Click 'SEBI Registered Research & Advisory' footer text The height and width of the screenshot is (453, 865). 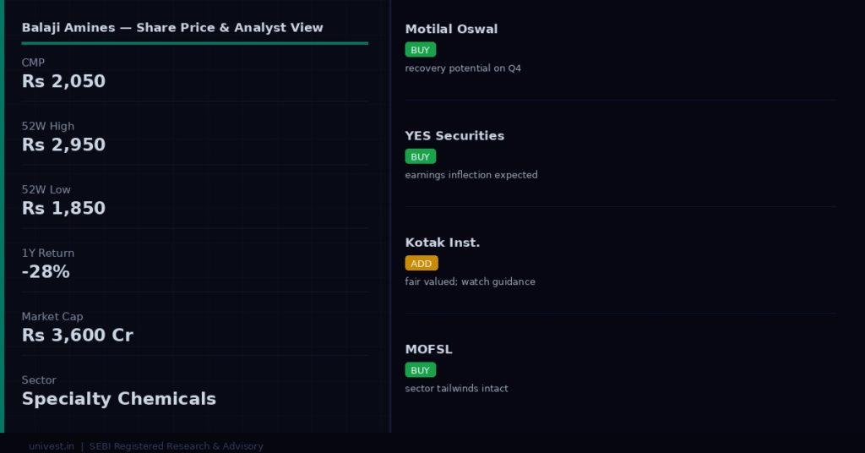pos(176,446)
